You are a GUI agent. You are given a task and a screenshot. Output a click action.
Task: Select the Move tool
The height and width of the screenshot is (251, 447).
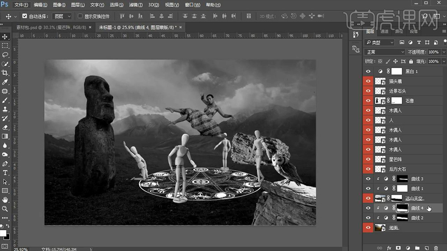coord(5,37)
